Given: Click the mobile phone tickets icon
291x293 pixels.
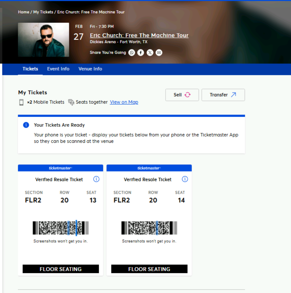Looking at the screenshot, I should 21,103.
